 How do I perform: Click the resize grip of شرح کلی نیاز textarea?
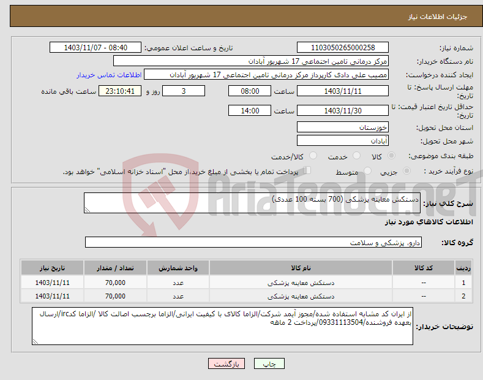click(x=87, y=210)
